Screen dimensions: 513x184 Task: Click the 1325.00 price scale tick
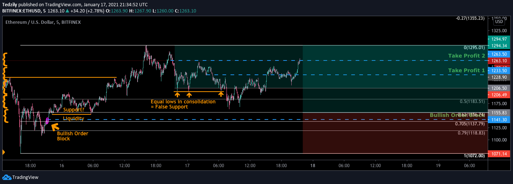(499, 31)
